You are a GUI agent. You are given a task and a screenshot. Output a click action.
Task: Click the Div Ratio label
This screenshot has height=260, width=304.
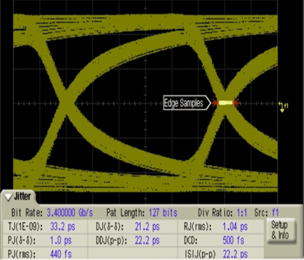[216, 212]
